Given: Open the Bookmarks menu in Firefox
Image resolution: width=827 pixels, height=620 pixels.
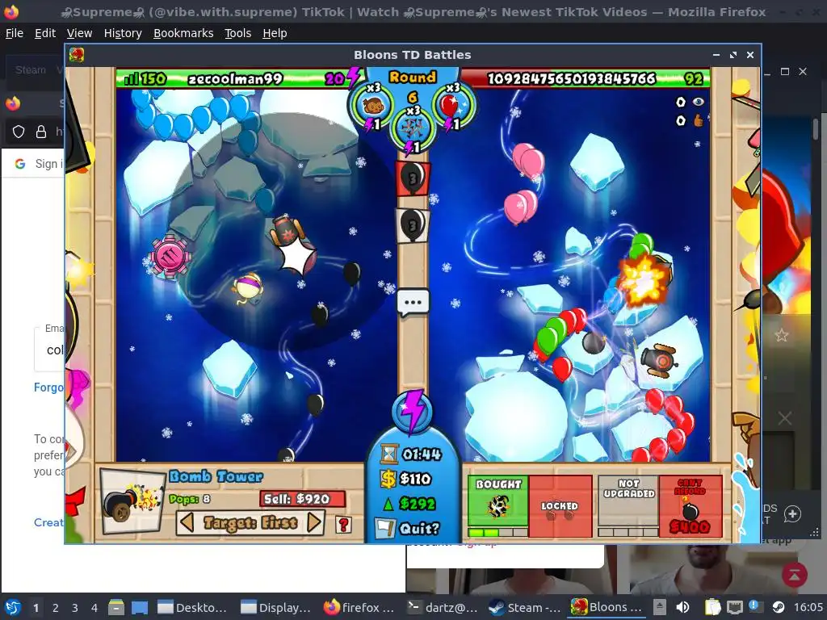Looking at the screenshot, I should pyautogui.click(x=183, y=33).
